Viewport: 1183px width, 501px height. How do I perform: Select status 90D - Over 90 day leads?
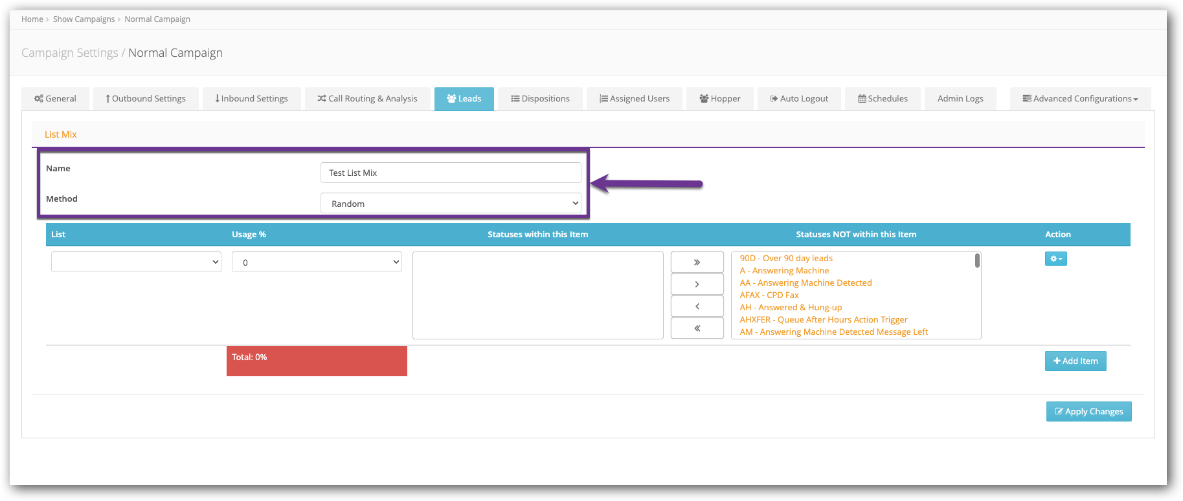[x=786, y=258]
